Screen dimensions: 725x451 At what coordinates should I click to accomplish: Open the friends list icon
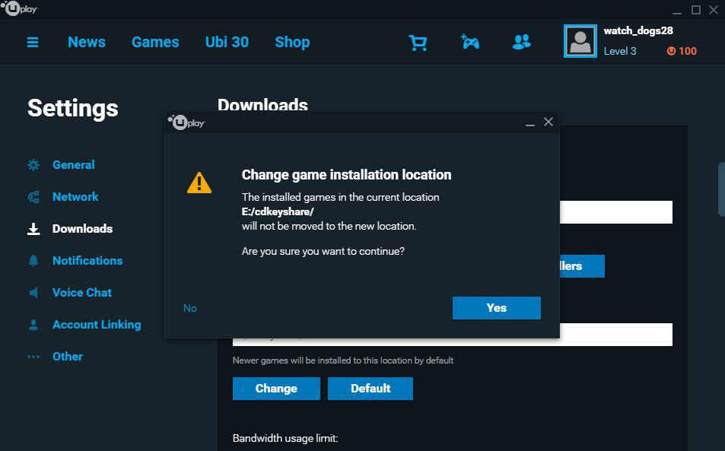pyautogui.click(x=520, y=43)
